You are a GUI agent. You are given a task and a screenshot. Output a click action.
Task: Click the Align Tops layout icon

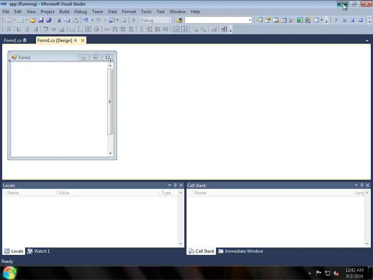46,29
